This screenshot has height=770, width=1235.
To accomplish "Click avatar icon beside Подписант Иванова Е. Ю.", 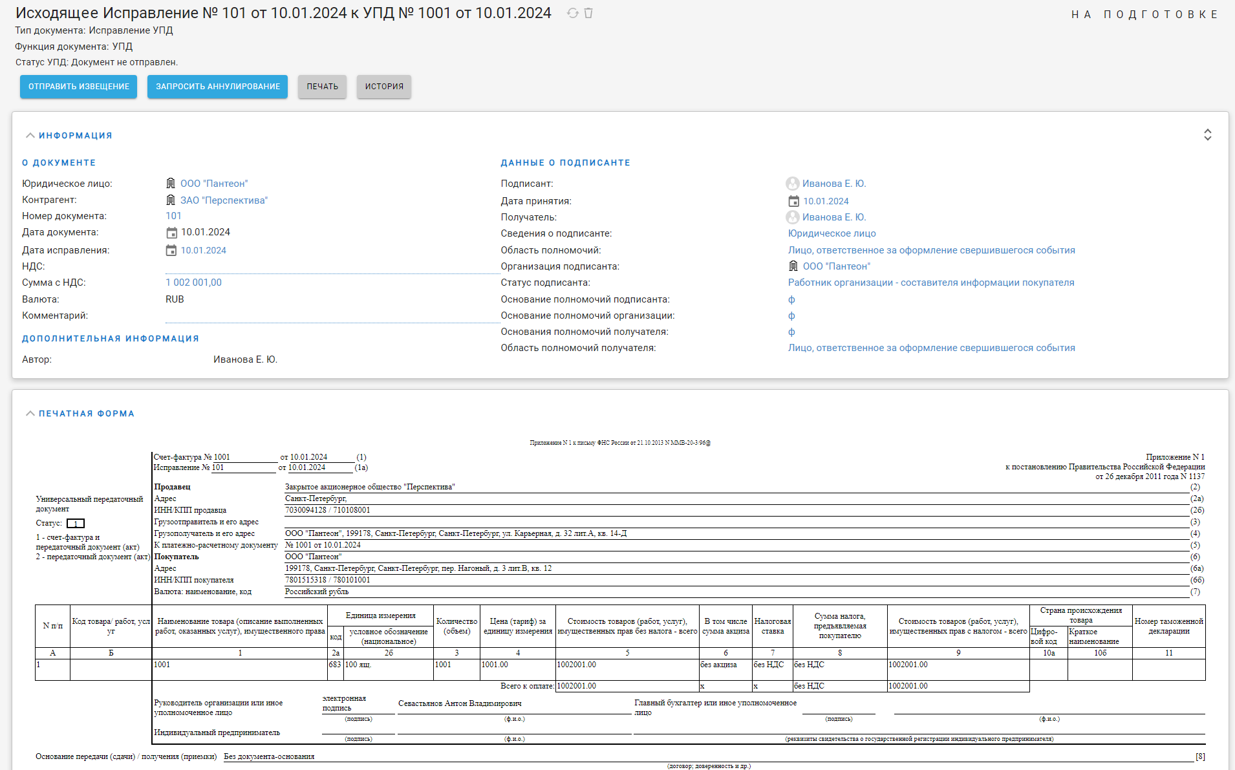I will [793, 184].
